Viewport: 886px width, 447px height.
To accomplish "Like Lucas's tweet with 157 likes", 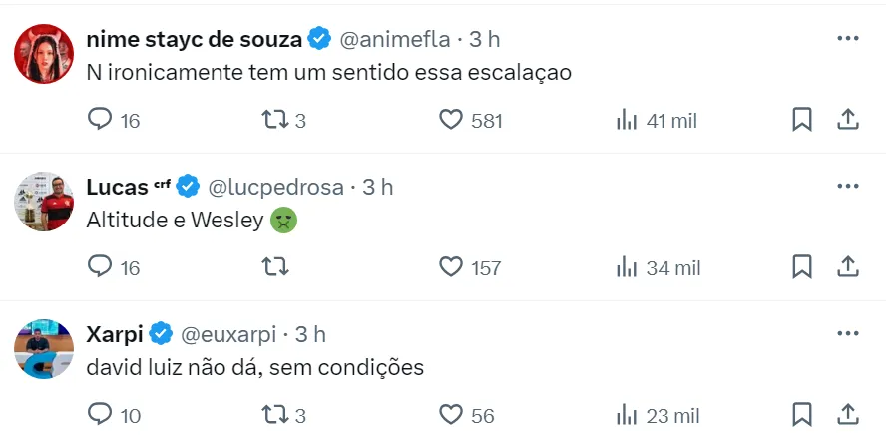I will [x=452, y=266].
